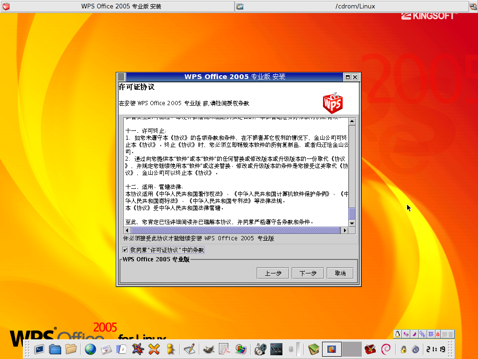Screen dimensions: 478x359
Task: Launch the XChat IRC client icon
Action: pos(154,349)
